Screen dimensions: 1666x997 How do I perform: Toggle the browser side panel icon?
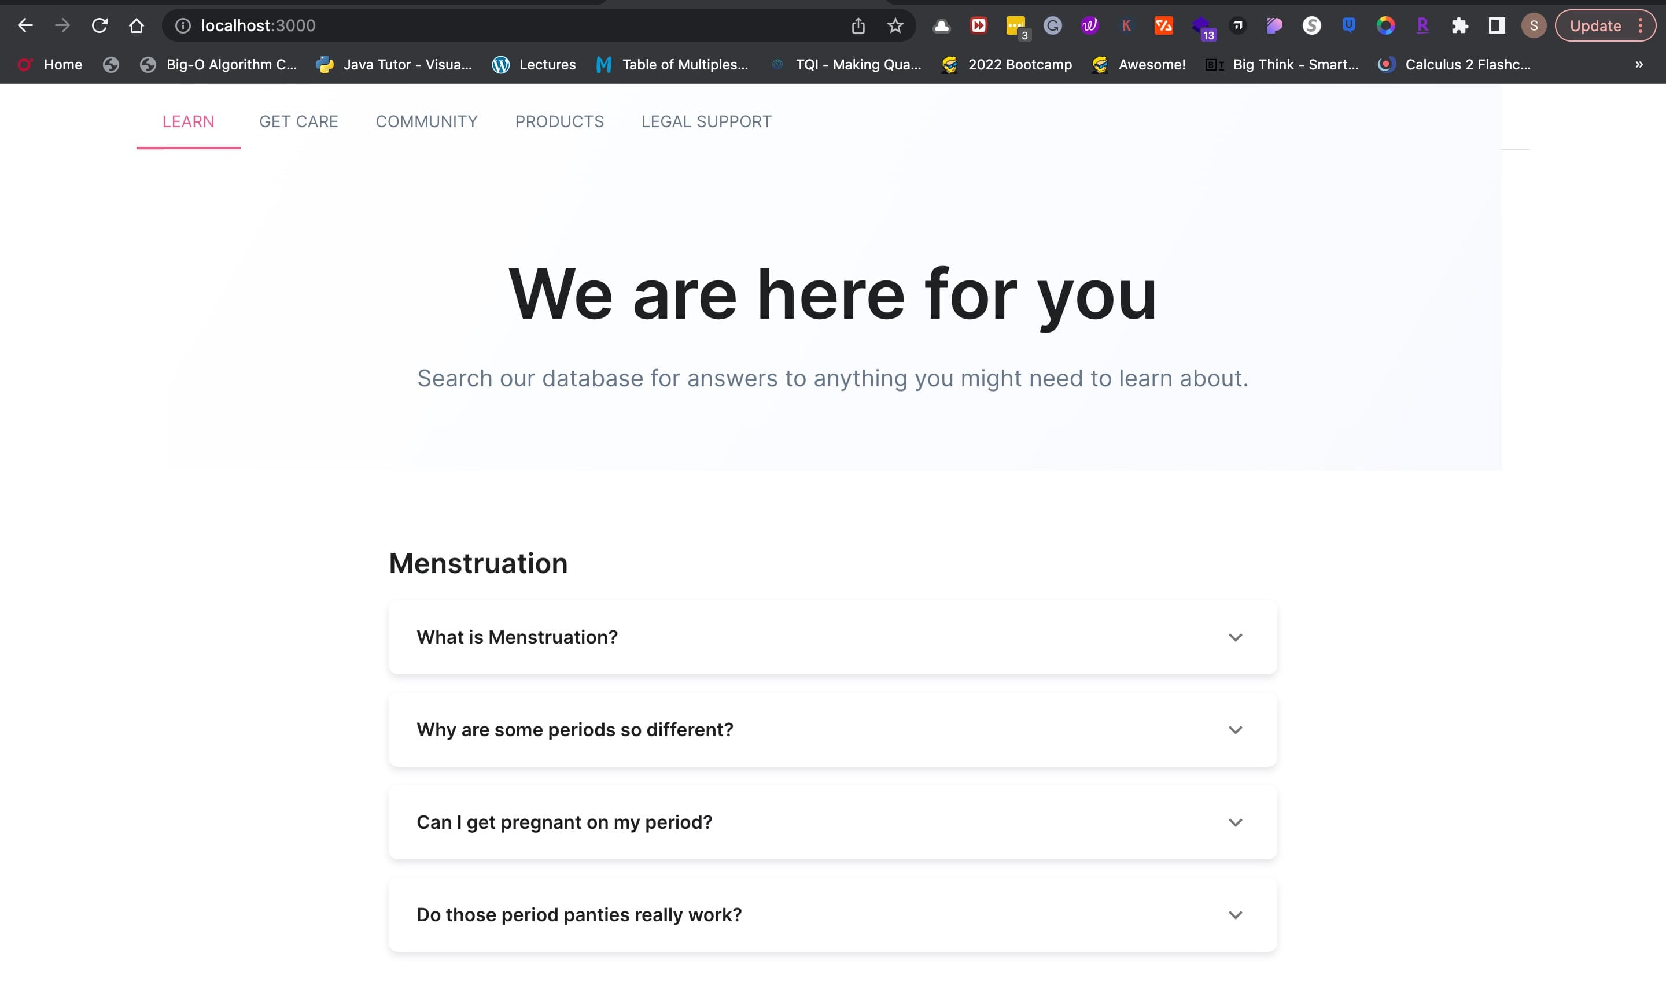(1496, 25)
